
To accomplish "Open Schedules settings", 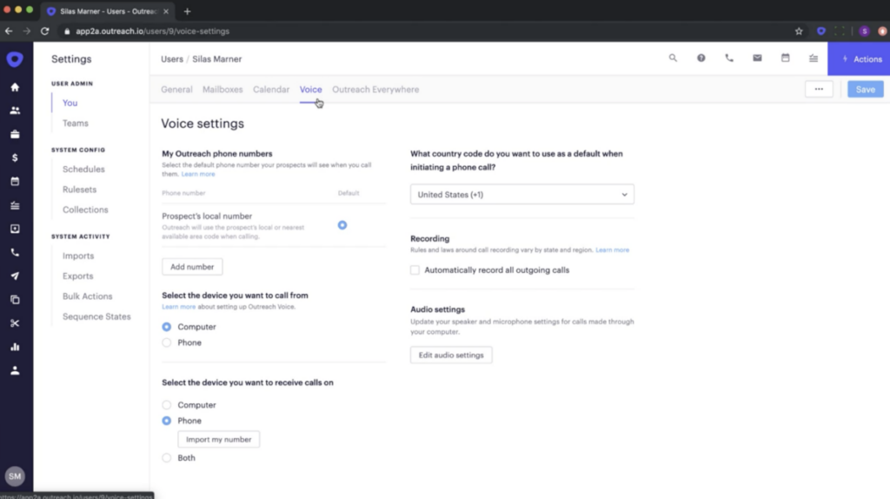I will tap(83, 170).
